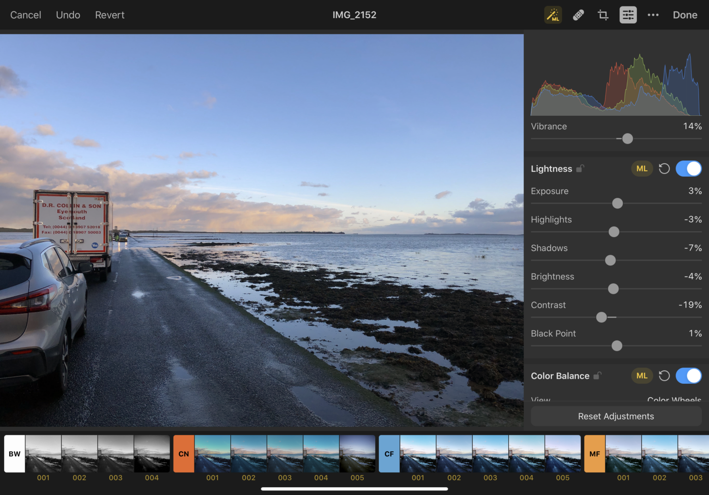The width and height of the screenshot is (709, 495).
Task: Open the Color Wheels view selector
Action: (673, 400)
